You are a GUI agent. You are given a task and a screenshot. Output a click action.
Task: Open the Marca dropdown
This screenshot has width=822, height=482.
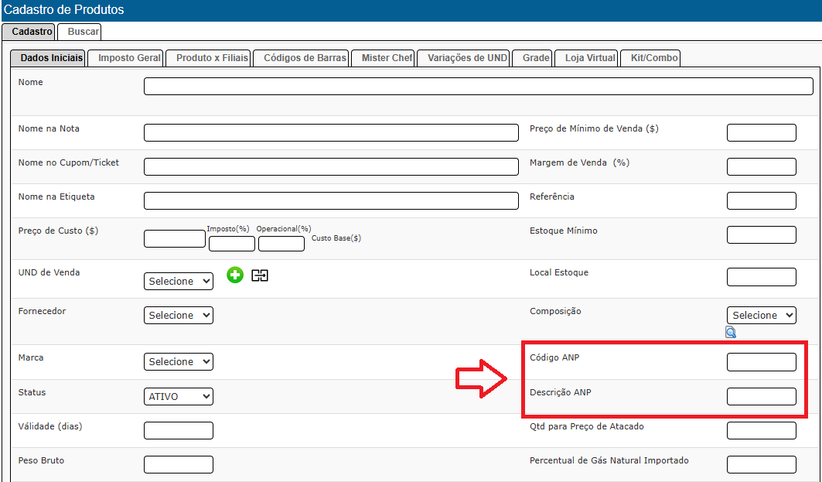click(179, 362)
